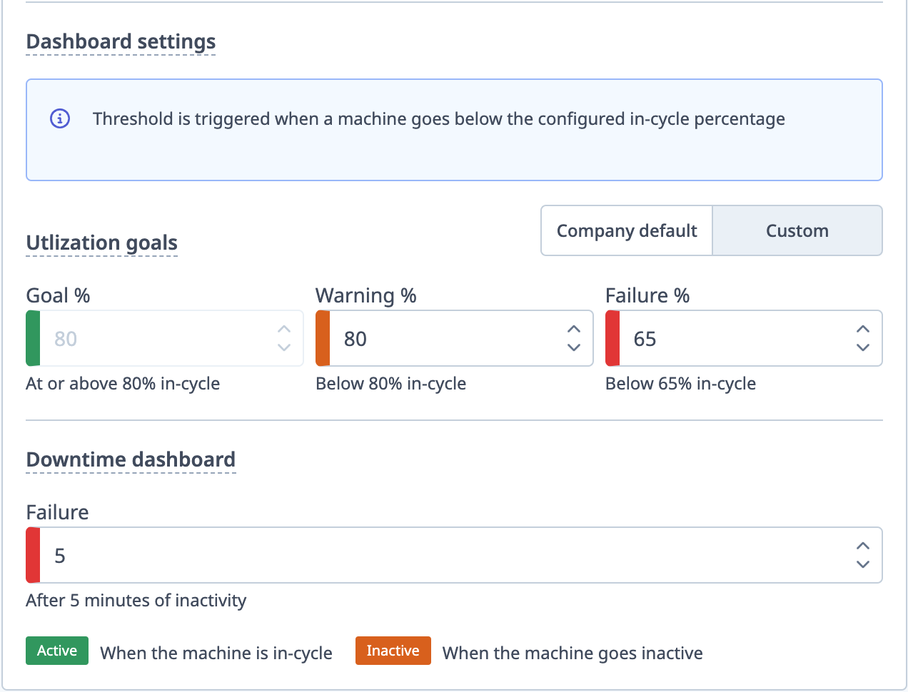The image size is (908, 692).
Task: Select the Custom utilization goals option
Action: (797, 230)
